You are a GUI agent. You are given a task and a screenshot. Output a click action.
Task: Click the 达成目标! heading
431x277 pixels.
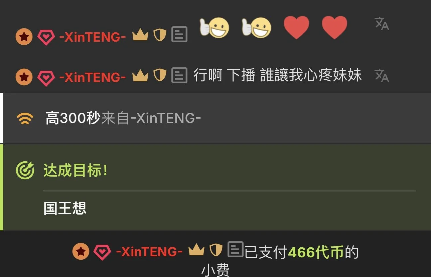point(76,171)
